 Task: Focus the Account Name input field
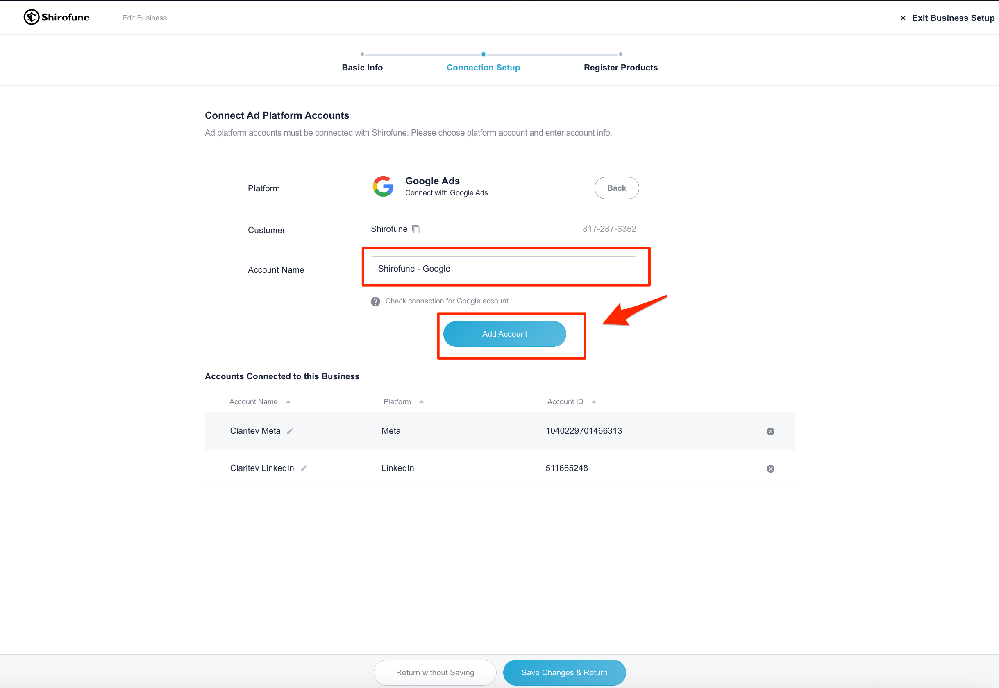(x=503, y=269)
